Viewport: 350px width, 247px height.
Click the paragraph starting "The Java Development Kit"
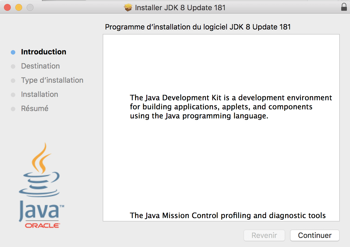(231, 107)
